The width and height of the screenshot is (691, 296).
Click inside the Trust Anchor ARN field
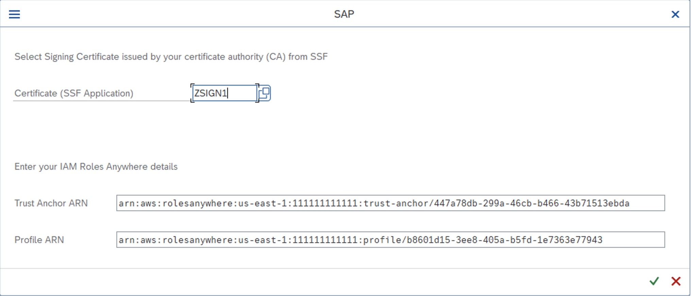pyautogui.click(x=390, y=203)
